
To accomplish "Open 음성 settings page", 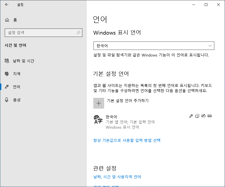I will point(43,100).
